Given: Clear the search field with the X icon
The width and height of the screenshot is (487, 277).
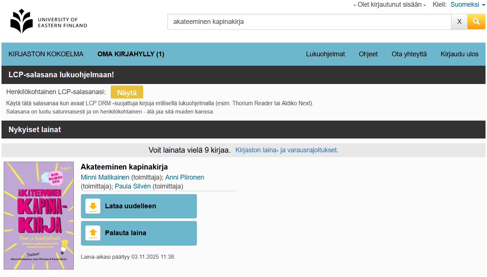Looking at the screenshot, I should [x=459, y=21].
